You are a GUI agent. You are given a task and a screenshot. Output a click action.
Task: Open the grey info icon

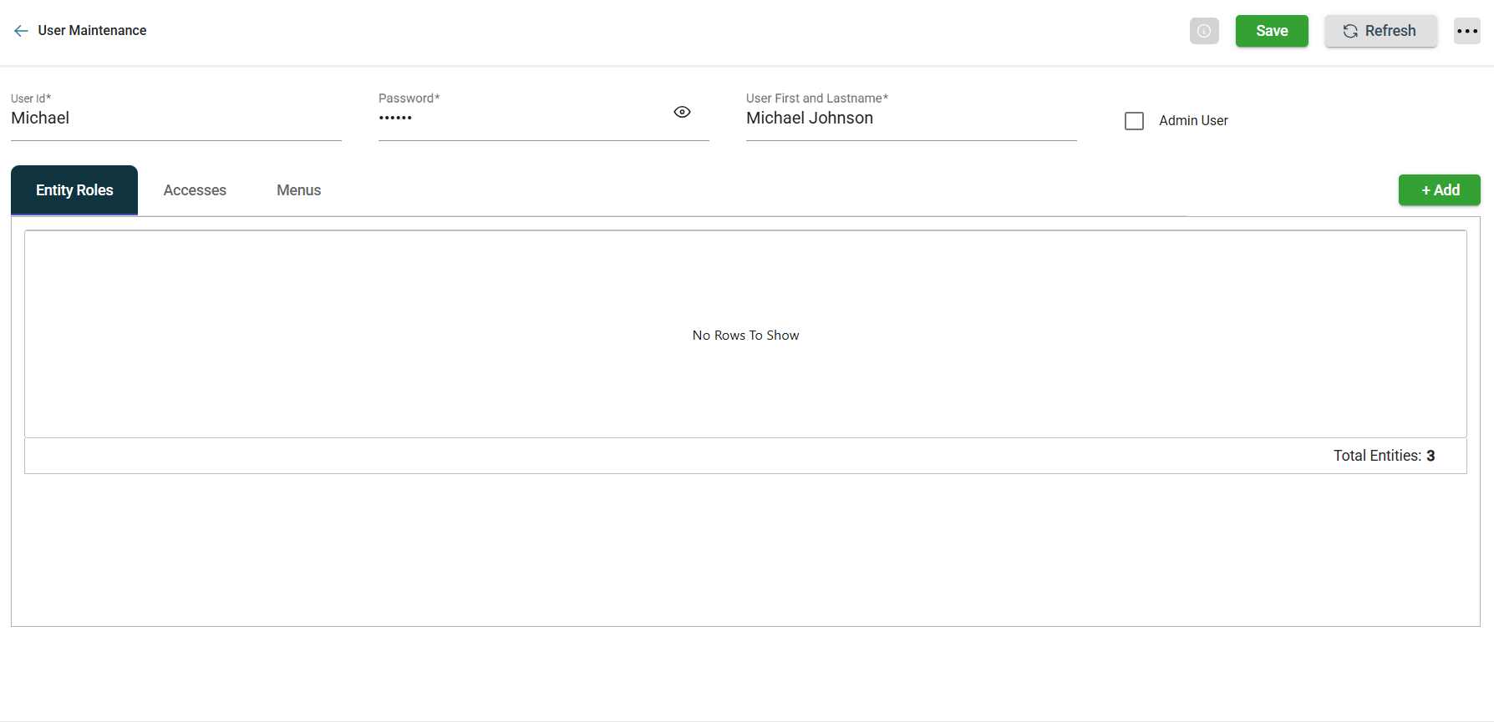(1203, 31)
